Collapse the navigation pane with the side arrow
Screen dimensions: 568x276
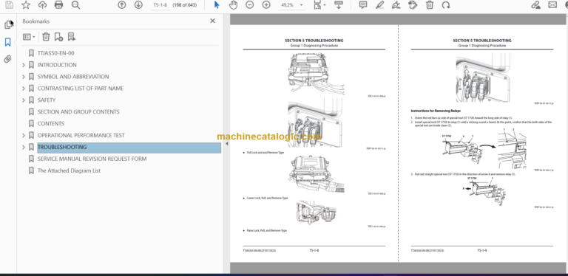coord(226,143)
